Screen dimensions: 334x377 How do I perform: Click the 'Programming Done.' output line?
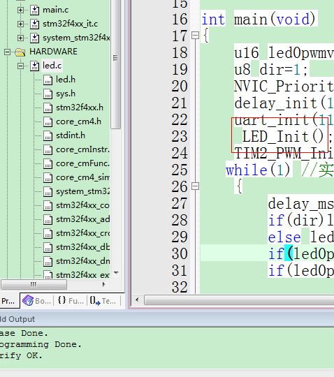[41, 344]
